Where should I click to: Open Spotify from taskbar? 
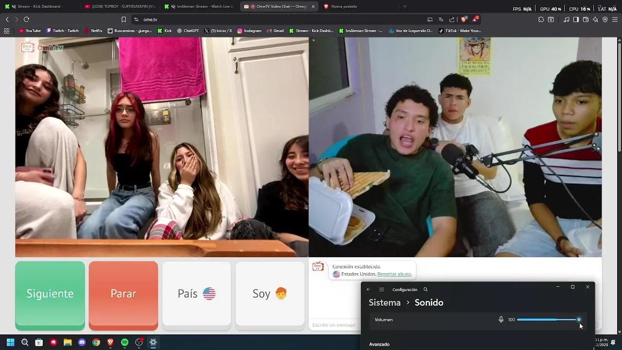tap(124, 342)
